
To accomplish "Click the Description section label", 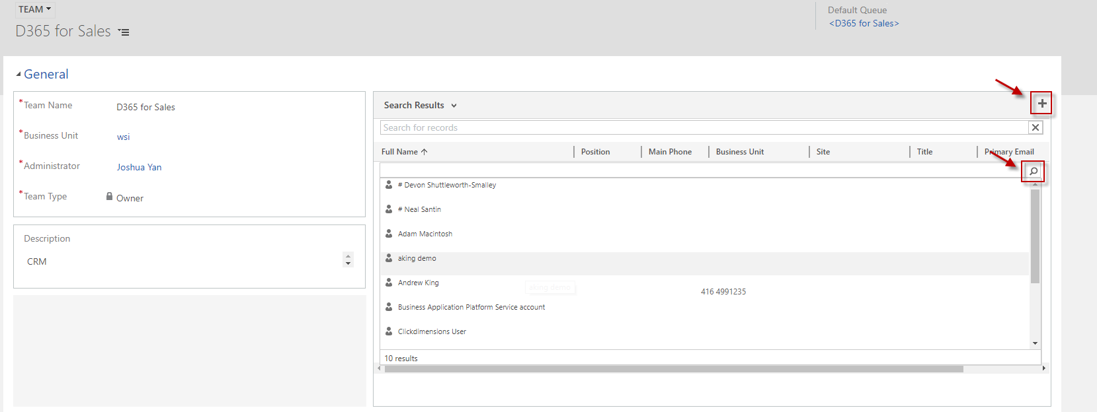I will tap(47, 238).
